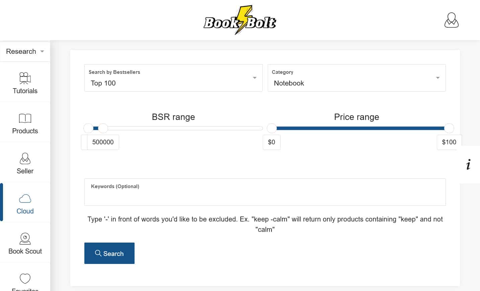Click the BSR range right slider handle

pos(103,128)
